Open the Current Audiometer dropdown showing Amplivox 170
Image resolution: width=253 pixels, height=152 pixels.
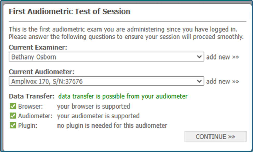(104, 81)
